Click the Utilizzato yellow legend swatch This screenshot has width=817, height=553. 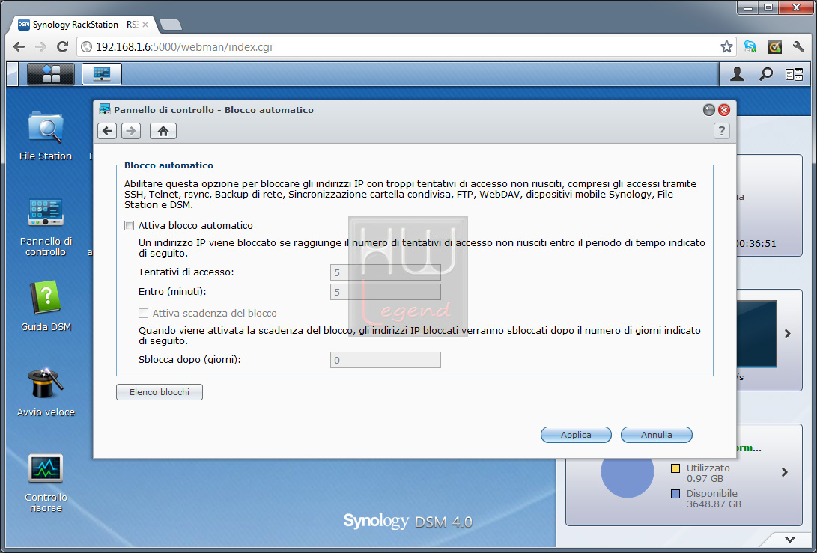(x=675, y=468)
